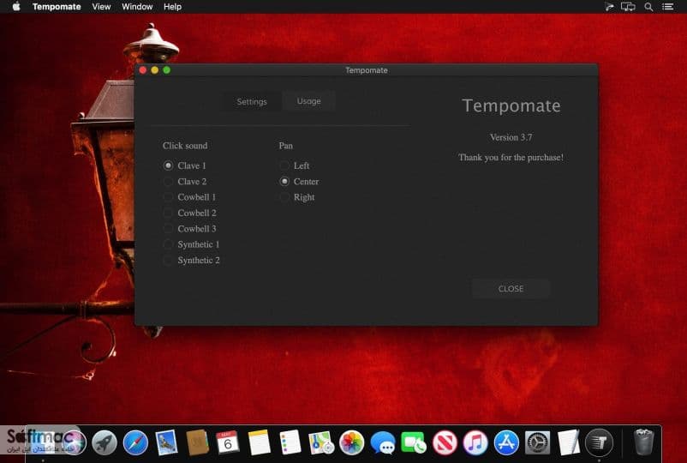The image size is (687, 463).
Task: Click the "Pan" heading
Action: click(285, 146)
